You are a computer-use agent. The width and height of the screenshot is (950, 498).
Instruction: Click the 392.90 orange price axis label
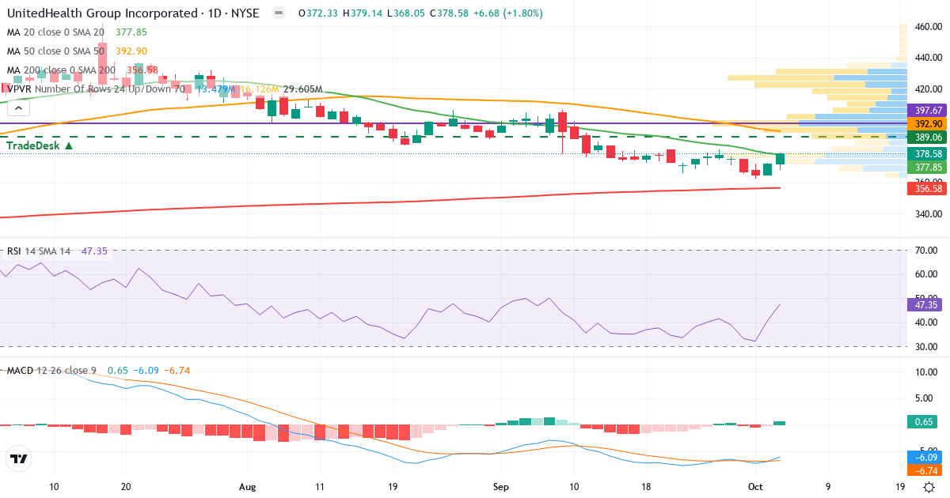coord(928,124)
